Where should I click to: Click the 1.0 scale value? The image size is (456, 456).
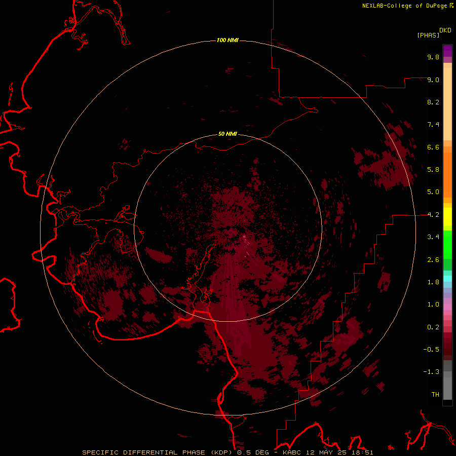click(x=433, y=305)
